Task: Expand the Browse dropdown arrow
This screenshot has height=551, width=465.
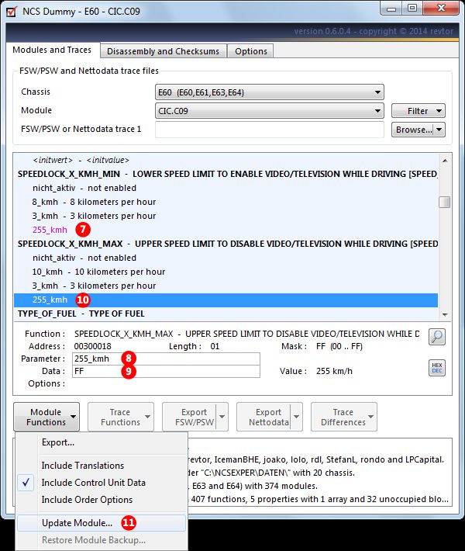Action: pos(439,130)
